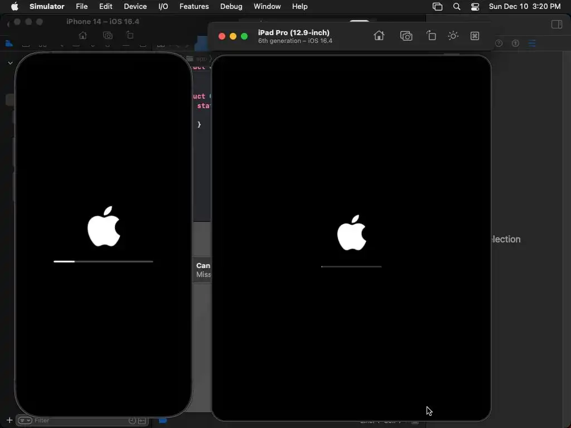Open the Features menu
This screenshot has height=428, width=571.
[194, 7]
